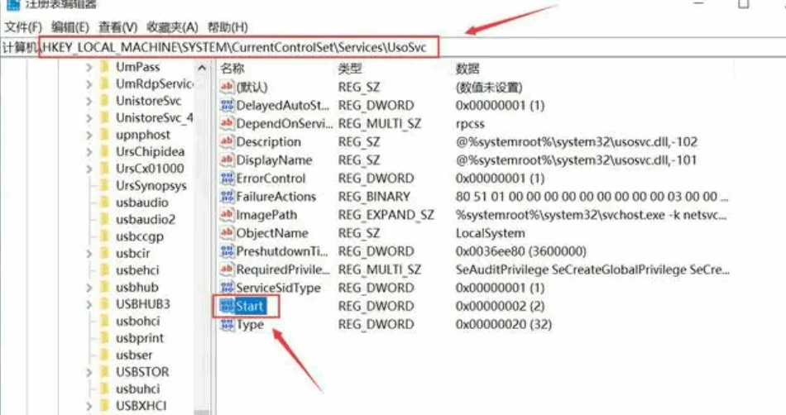
Task: Click the DelayedAutoStart DWORD icon
Action: click(227, 105)
